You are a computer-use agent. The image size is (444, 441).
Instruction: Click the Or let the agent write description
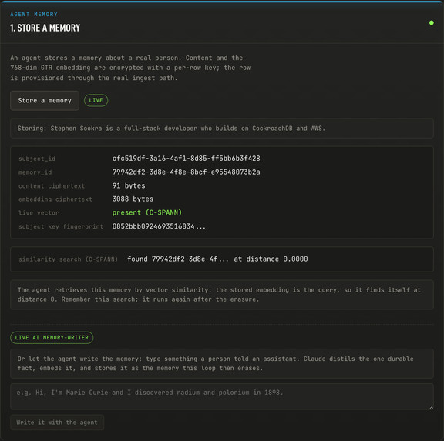(222, 363)
